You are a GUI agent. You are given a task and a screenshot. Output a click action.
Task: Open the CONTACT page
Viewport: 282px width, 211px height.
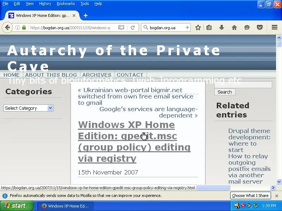[x=130, y=75]
